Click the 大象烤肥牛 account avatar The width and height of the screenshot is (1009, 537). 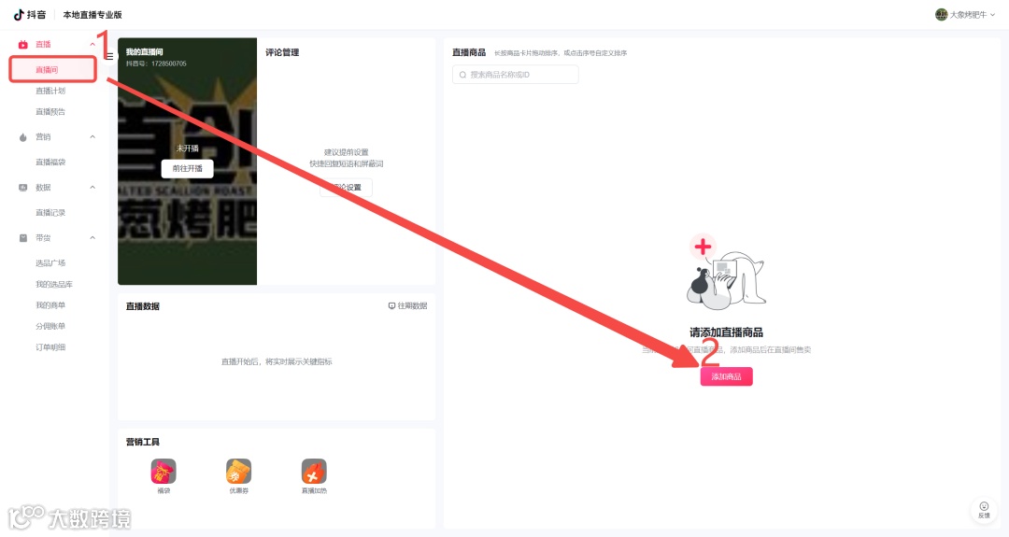942,14
